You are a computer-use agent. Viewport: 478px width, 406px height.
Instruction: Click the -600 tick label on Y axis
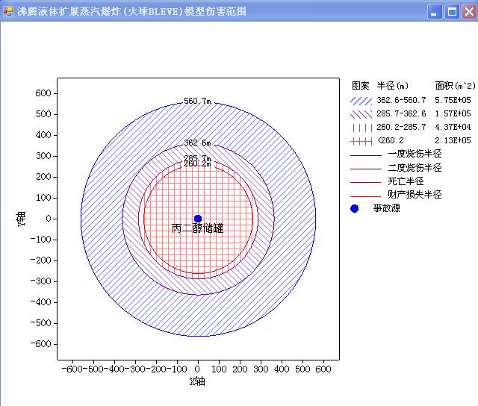[x=40, y=344]
